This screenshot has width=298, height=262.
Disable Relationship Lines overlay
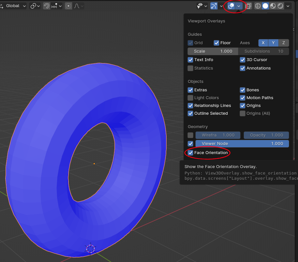[190, 106]
